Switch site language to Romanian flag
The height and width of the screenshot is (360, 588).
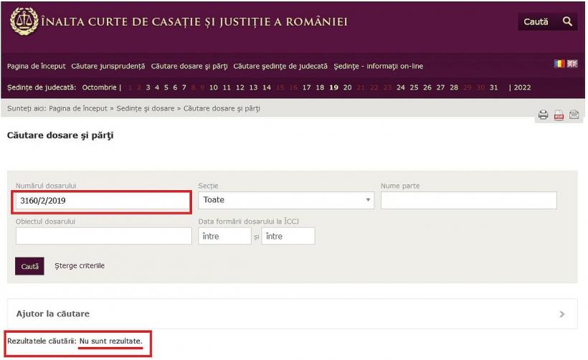point(559,65)
